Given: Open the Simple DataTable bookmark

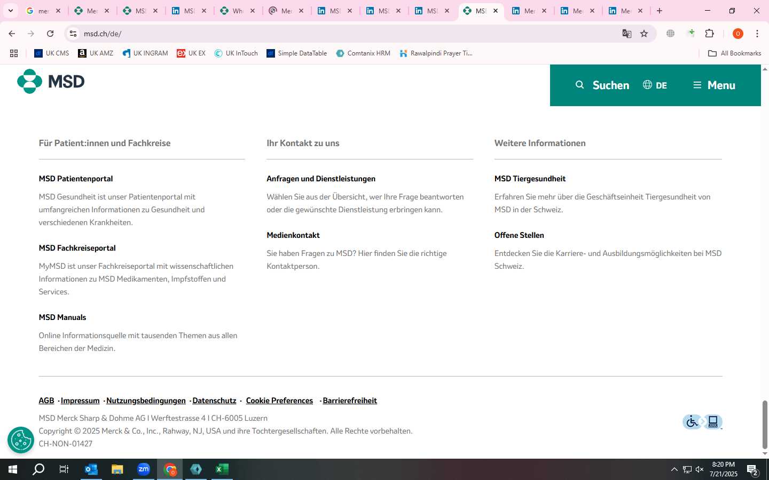Looking at the screenshot, I should (297, 53).
